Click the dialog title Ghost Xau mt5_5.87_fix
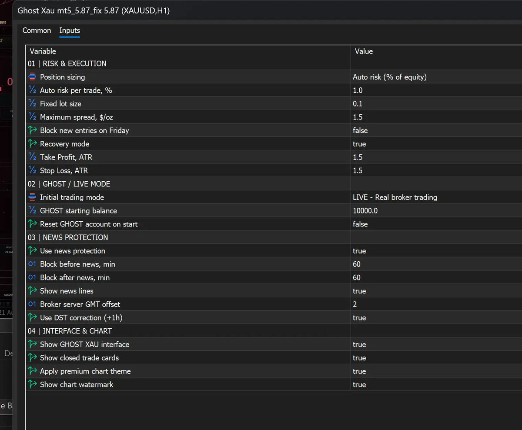This screenshot has width=522, height=430. click(94, 10)
